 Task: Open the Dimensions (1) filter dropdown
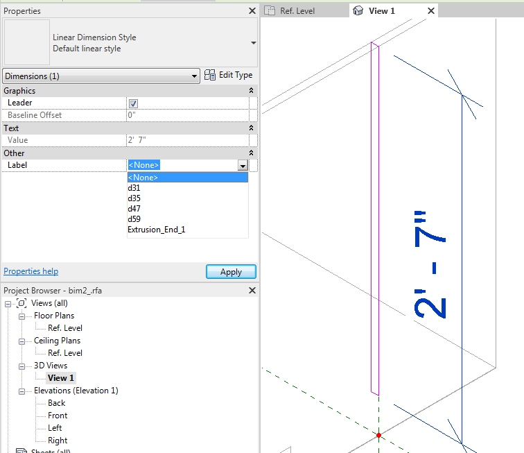click(101, 76)
